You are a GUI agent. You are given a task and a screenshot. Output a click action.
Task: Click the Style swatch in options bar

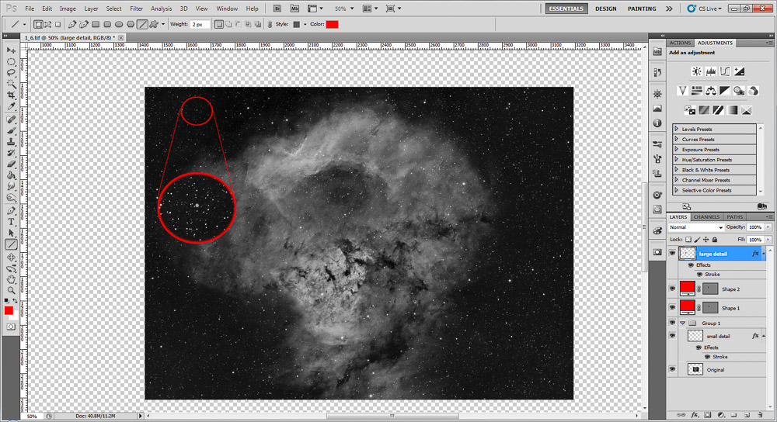click(x=296, y=24)
